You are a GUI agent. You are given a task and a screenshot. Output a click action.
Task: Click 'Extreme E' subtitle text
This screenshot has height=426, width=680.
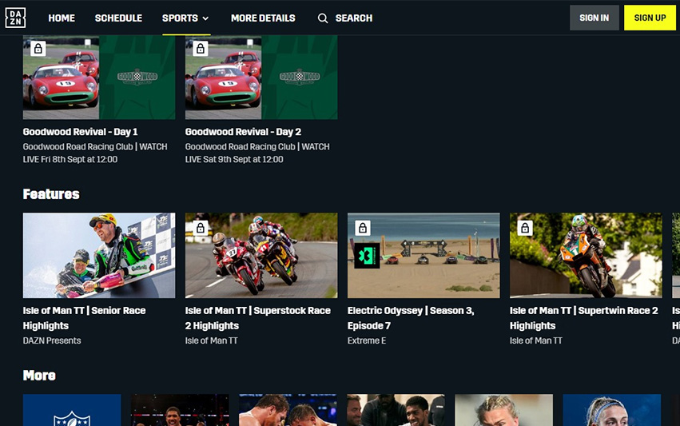pyautogui.click(x=367, y=340)
